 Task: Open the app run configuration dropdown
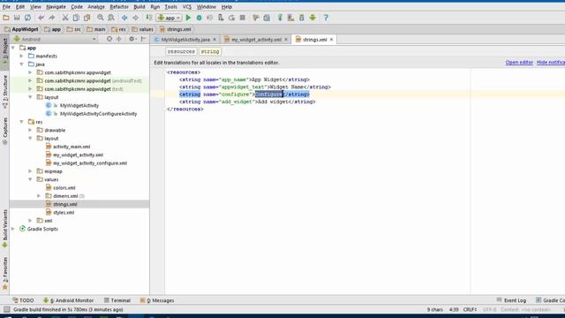(x=169, y=18)
